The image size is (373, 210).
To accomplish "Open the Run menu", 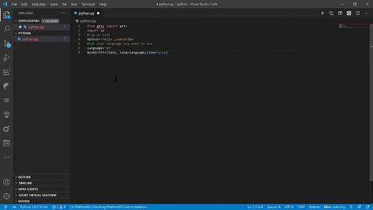I will tap(74, 4).
